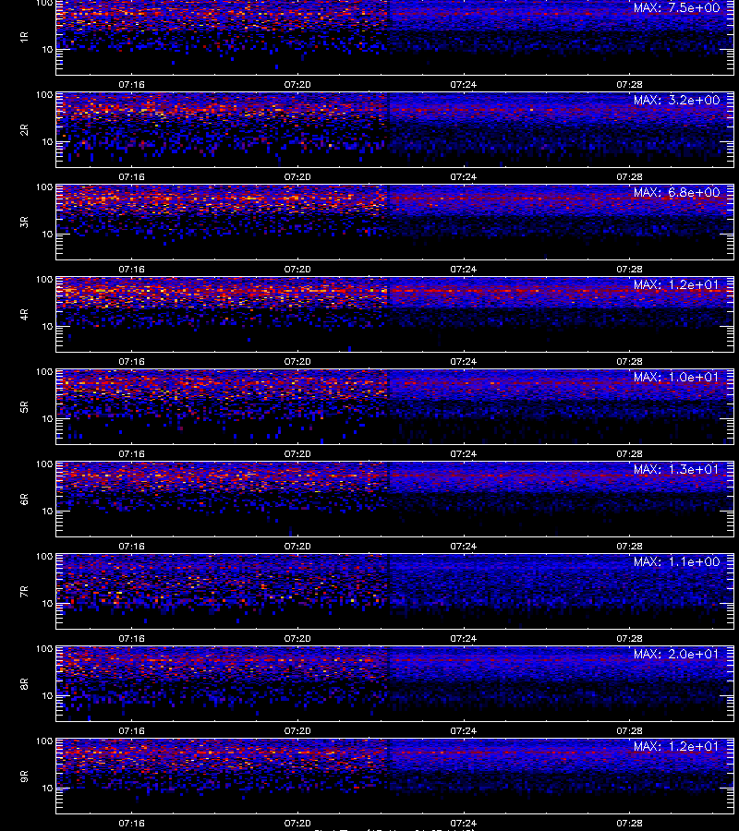Select the "3R" panel axis label
The width and height of the screenshot is (739, 831).
(x=24, y=222)
